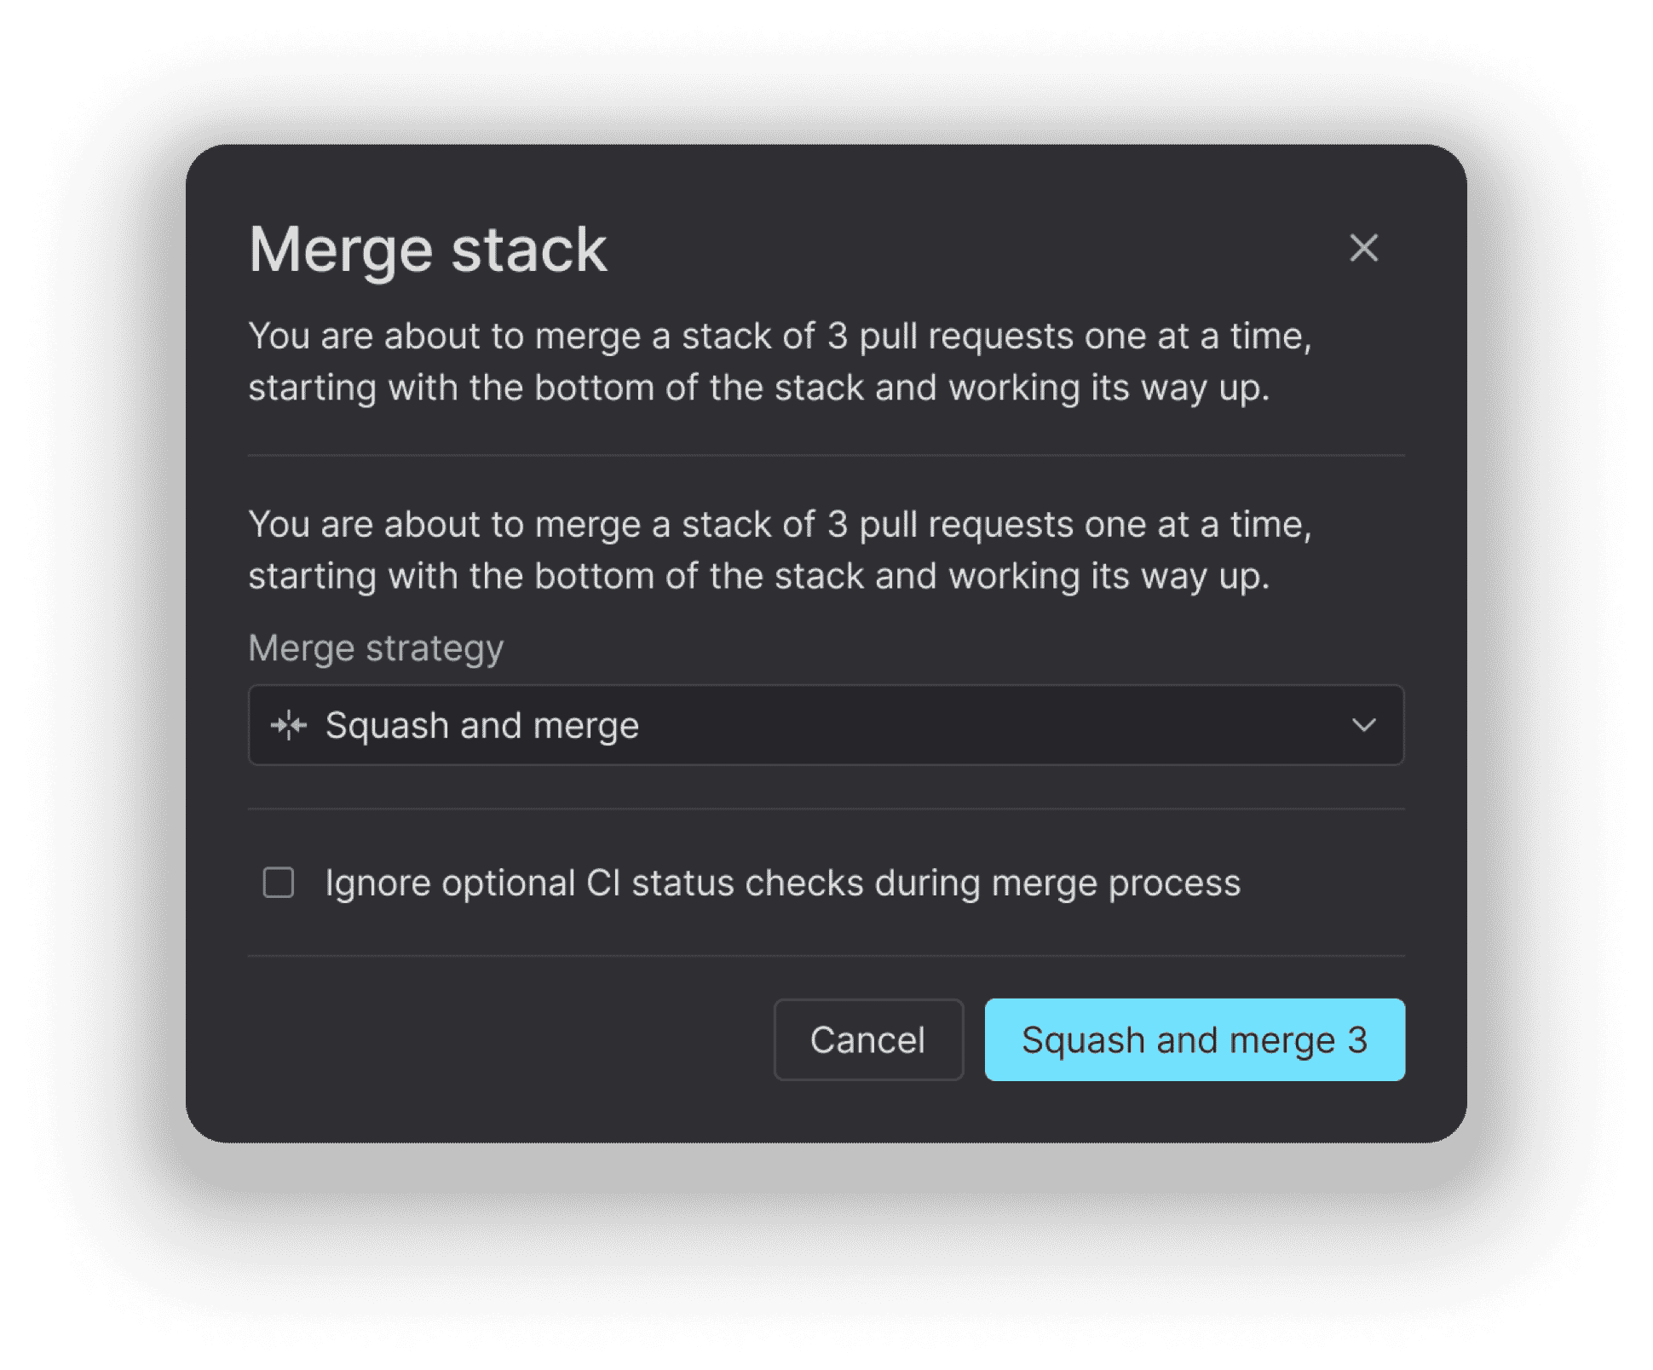Click the words 'merge process' in checkbox label
Viewport: 1653px width, 1370px height.
point(1116,884)
